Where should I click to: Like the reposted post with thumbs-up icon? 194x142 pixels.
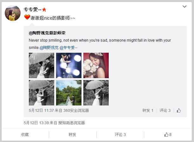[x=179, y=110]
